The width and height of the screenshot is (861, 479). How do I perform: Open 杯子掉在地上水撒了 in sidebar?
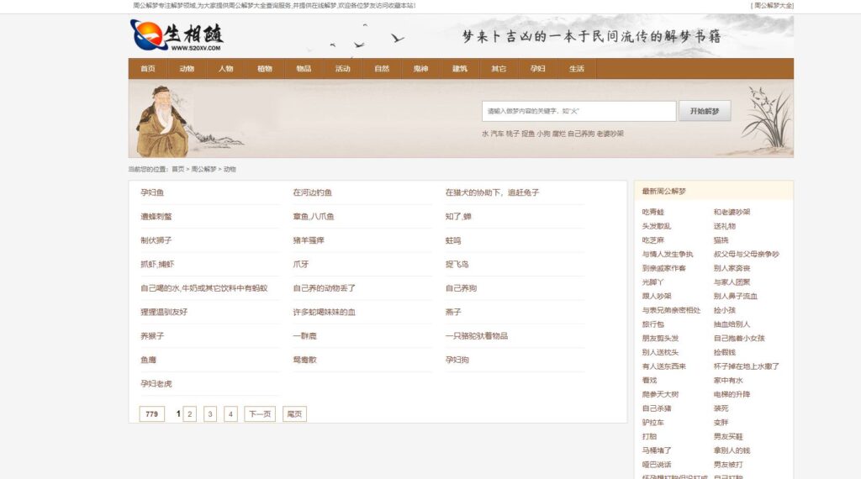point(747,366)
